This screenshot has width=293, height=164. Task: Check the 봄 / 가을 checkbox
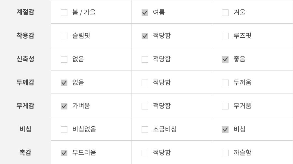pyautogui.click(x=64, y=13)
